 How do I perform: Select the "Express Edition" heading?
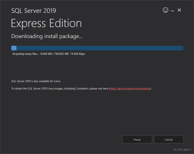coord(46,24)
